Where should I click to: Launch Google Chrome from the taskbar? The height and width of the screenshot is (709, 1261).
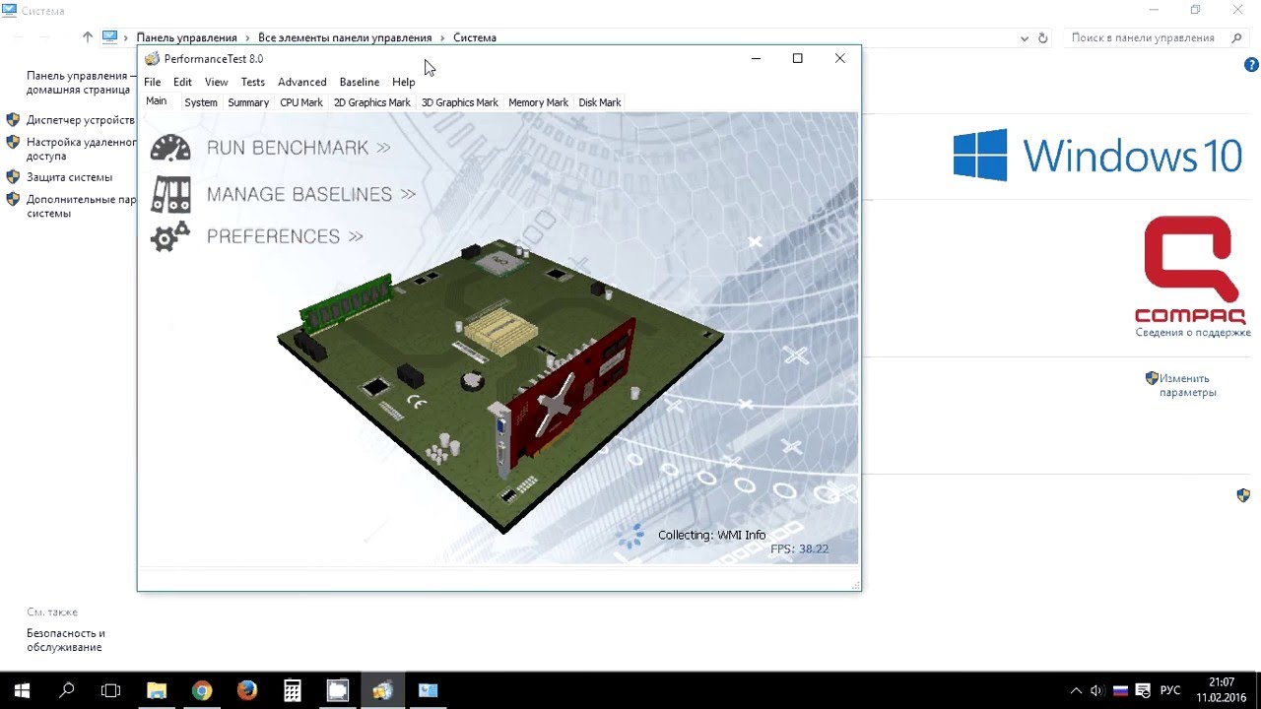[202, 690]
